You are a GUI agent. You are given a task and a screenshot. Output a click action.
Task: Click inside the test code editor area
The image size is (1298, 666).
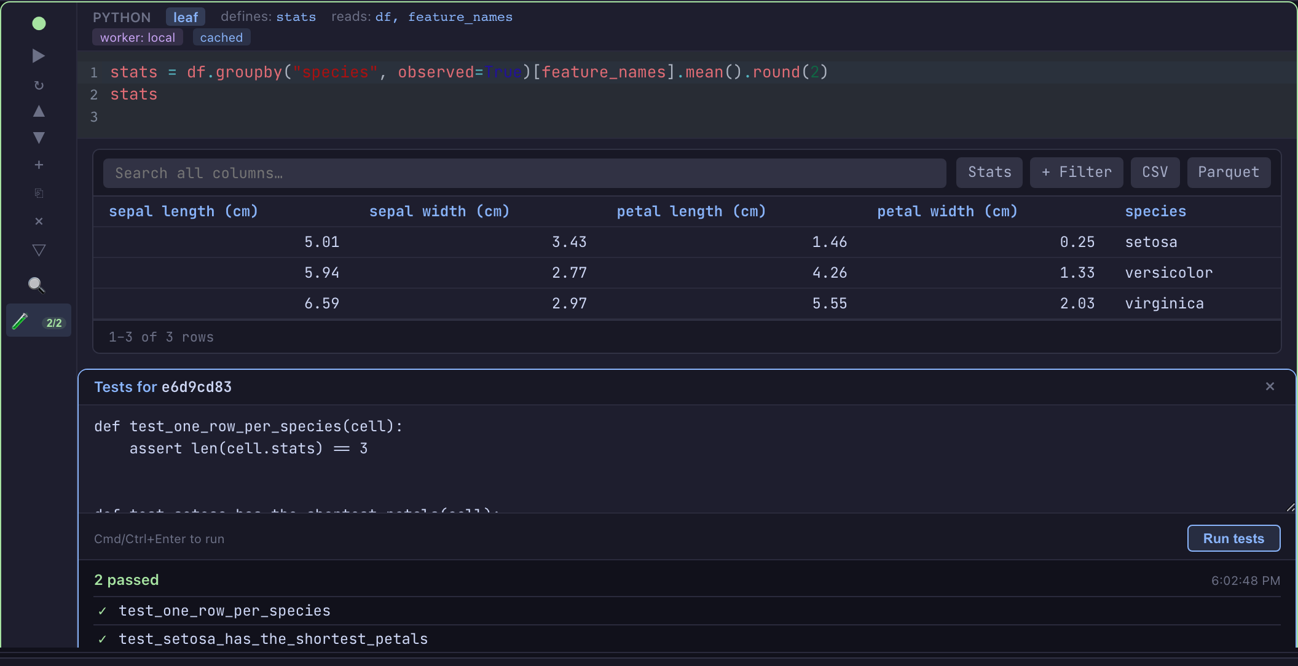pos(687,459)
